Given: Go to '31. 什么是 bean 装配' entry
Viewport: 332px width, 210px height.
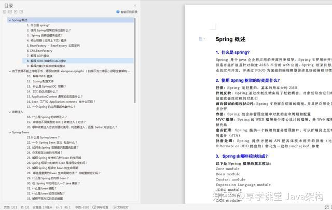Looking at the screenshot, I should click(x=41, y=188).
